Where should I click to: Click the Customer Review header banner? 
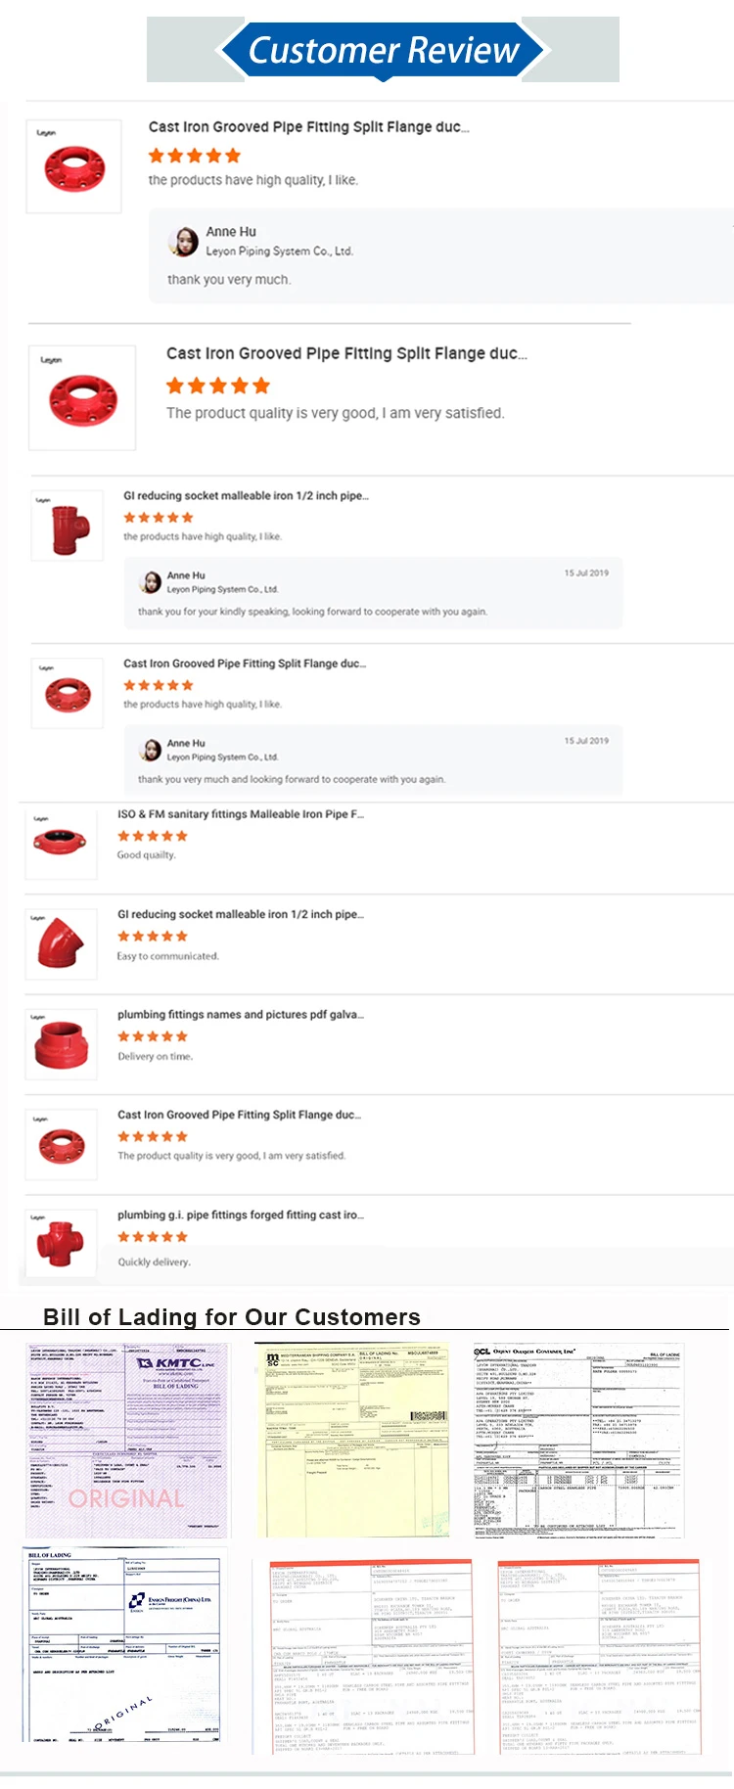click(383, 50)
